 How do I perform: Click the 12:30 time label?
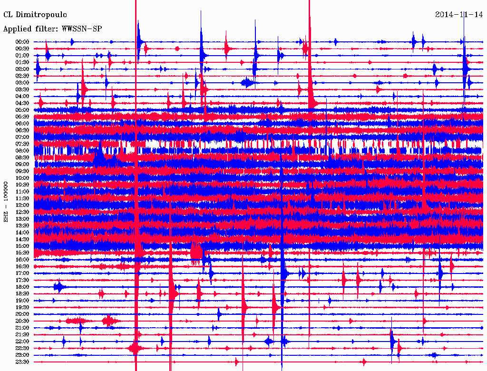pos(22,212)
